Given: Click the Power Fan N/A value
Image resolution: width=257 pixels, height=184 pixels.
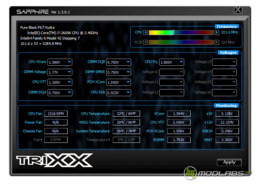Looking at the screenshot, I should (56, 122).
